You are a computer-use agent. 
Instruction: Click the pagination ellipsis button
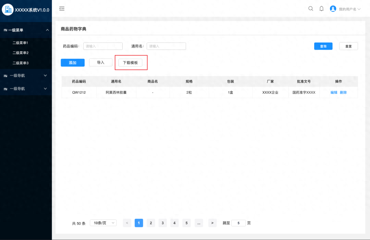[x=199, y=223]
